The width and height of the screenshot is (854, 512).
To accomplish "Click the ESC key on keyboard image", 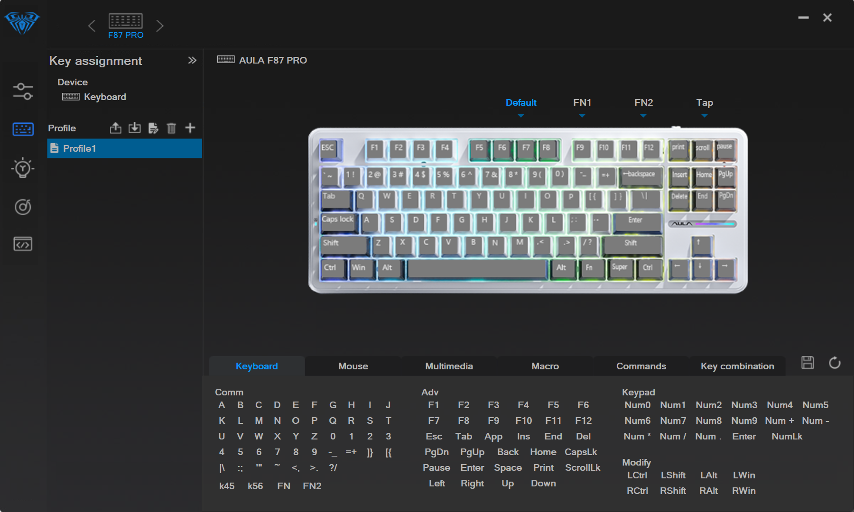I will (x=328, y=148).
